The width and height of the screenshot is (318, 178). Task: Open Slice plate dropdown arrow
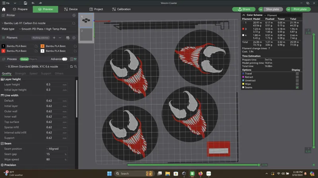click(261, 9)
